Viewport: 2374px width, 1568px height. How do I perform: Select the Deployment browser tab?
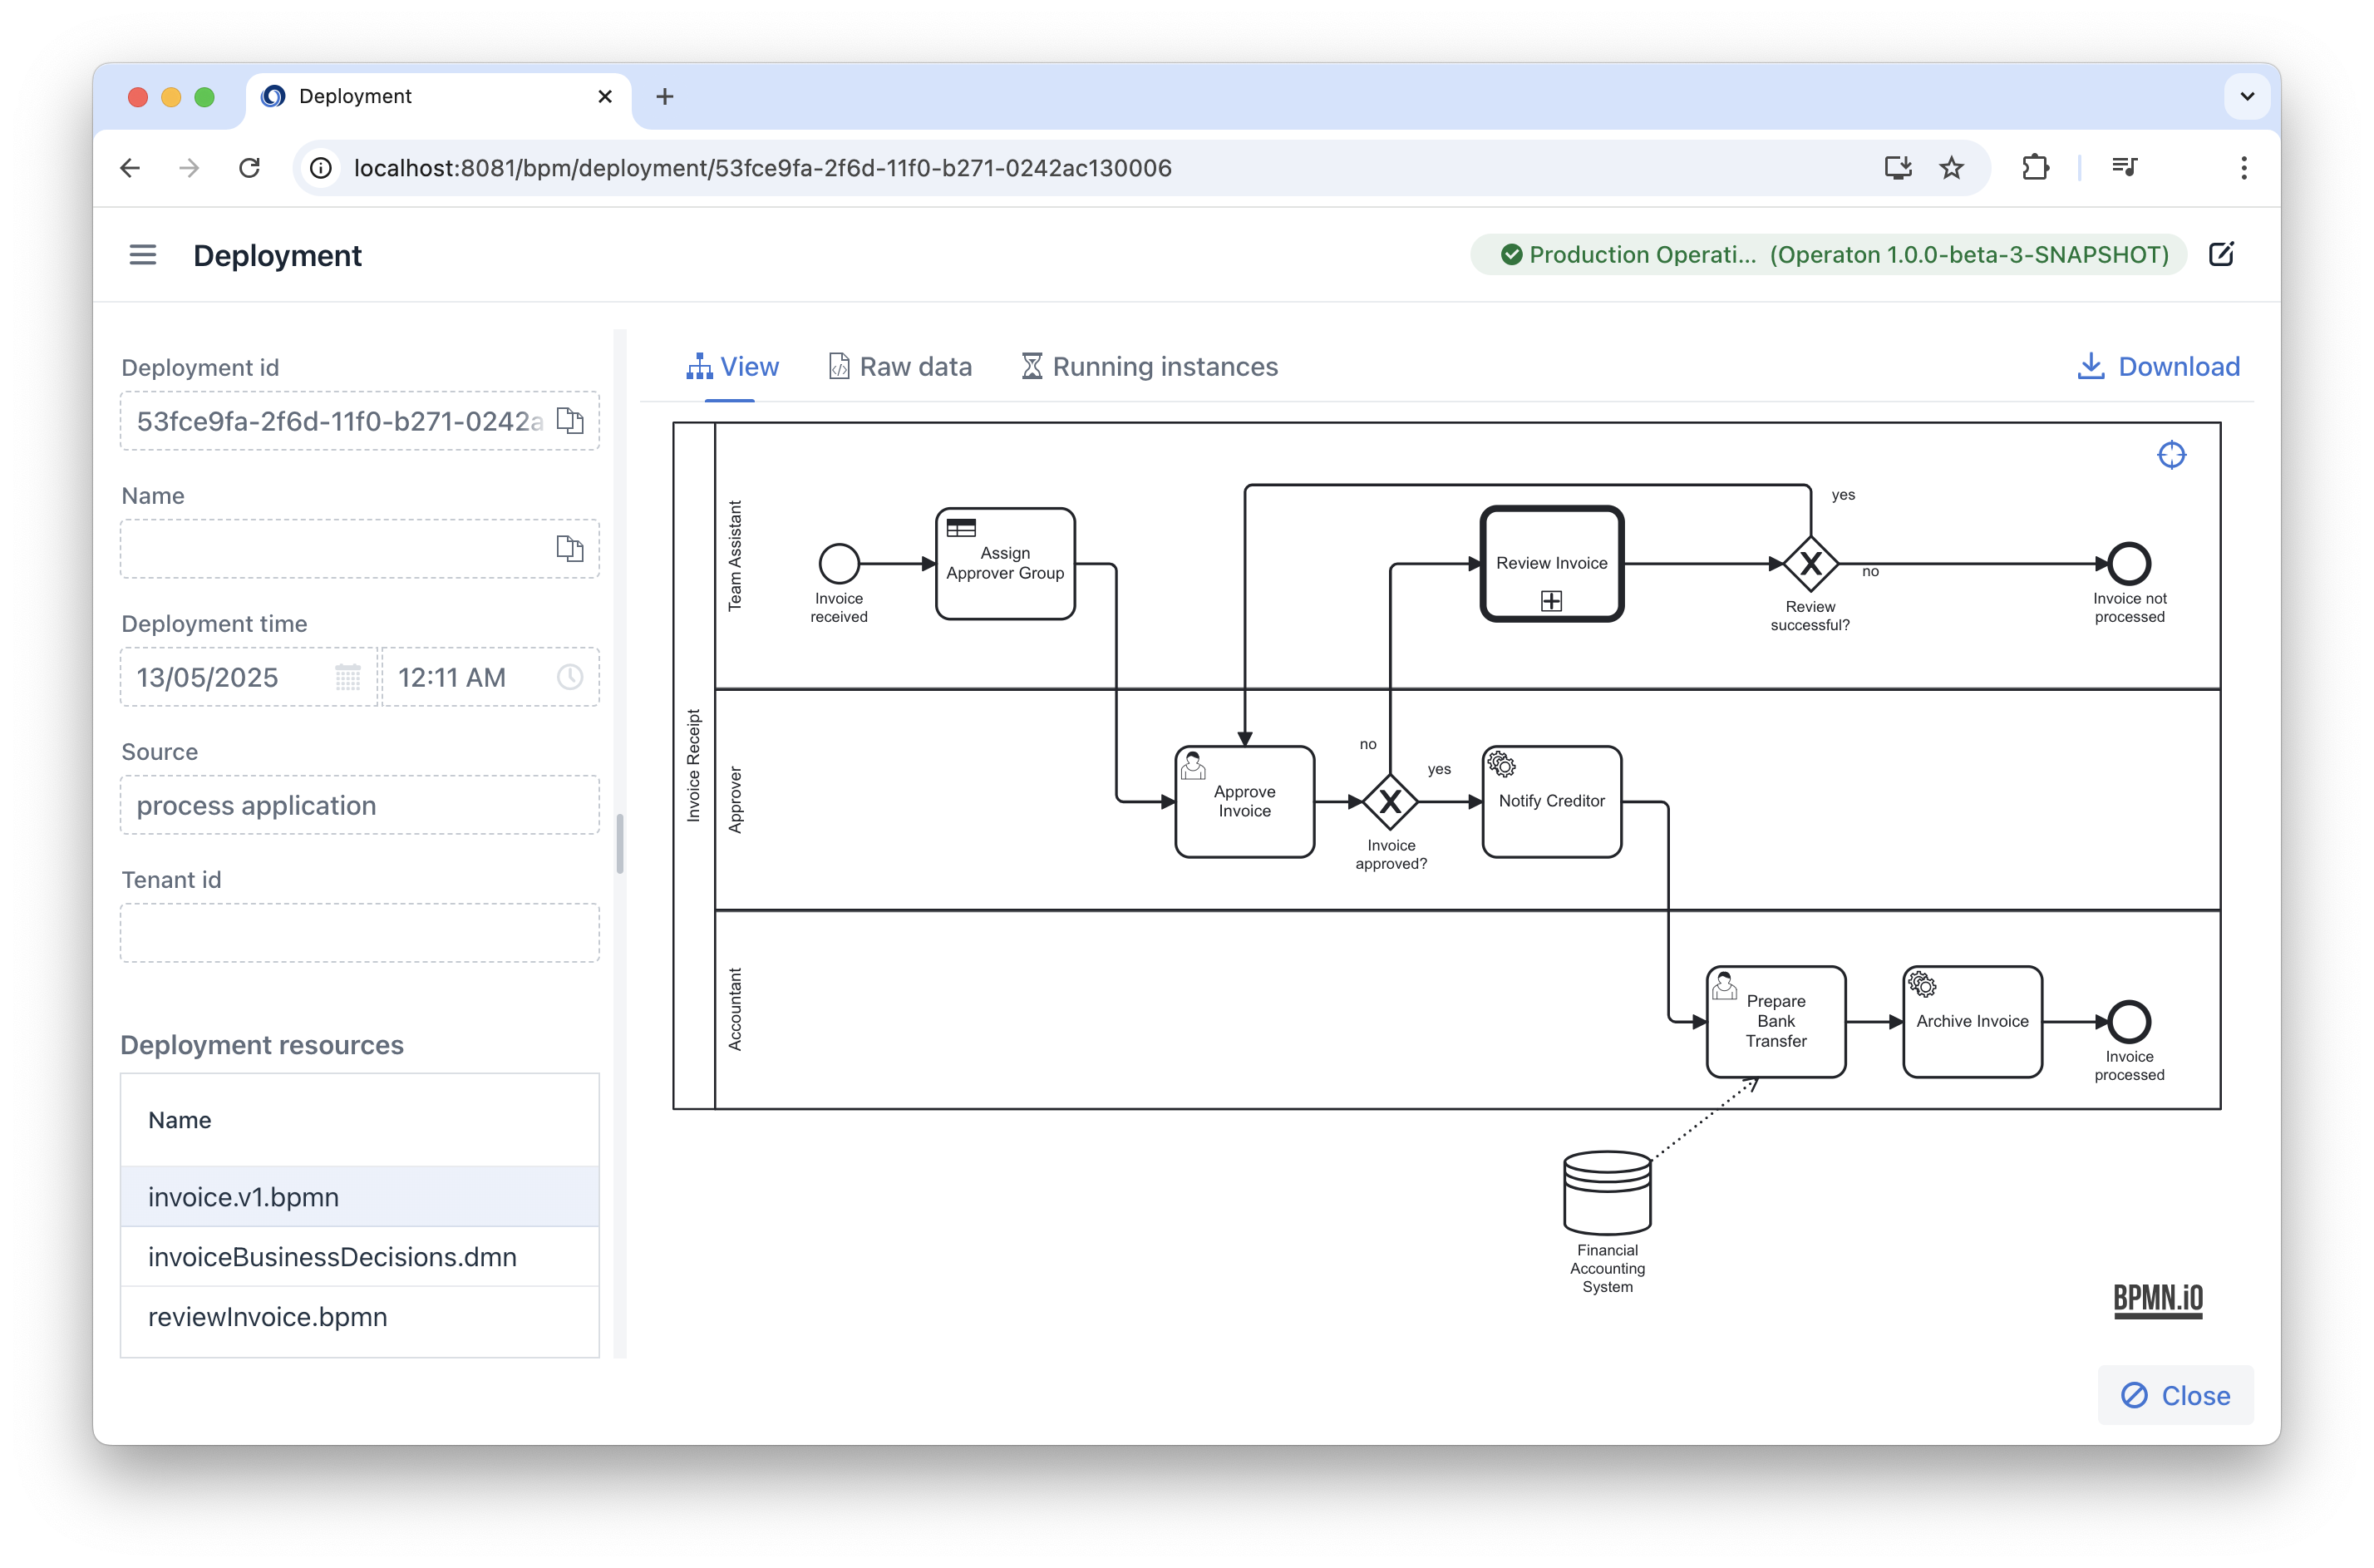coord(438,96)
